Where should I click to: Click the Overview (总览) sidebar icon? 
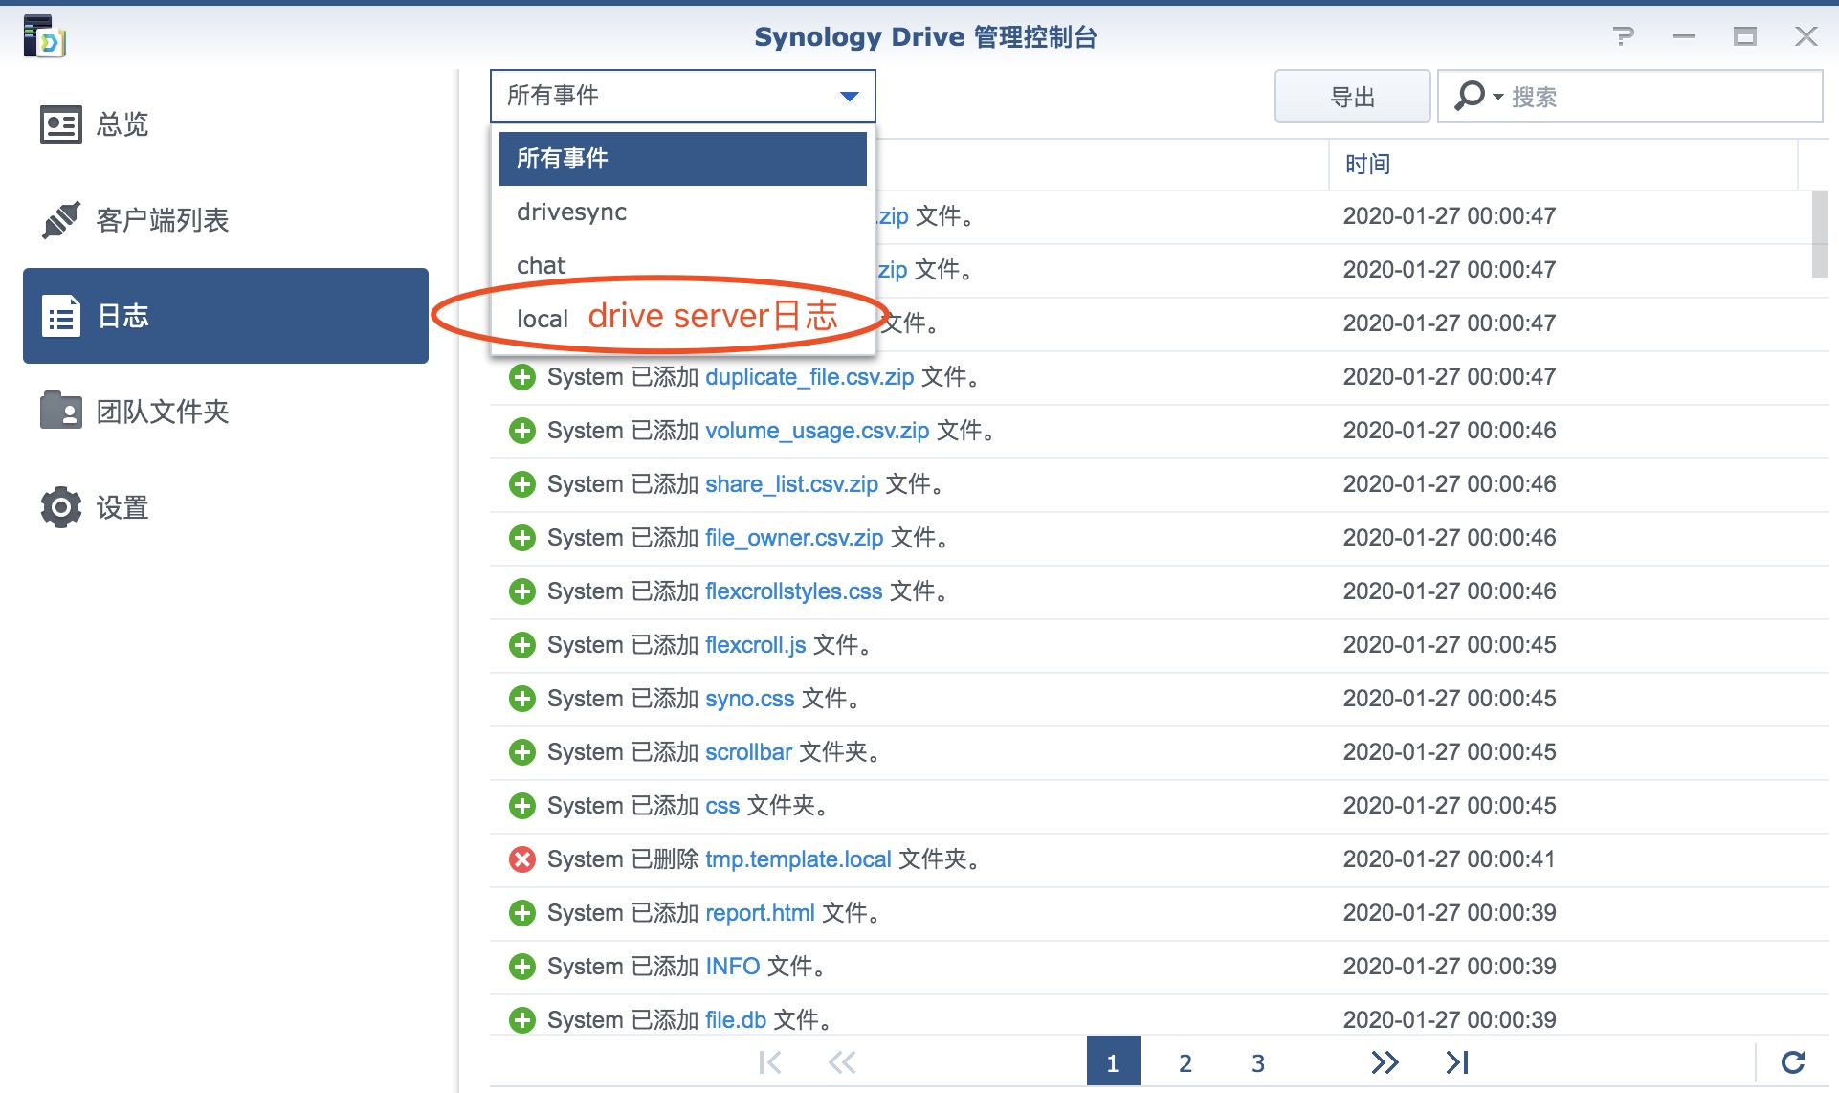click(x=61, y=124)
